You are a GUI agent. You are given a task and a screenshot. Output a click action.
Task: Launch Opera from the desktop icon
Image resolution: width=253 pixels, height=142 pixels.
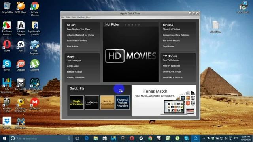pos(7,46)
